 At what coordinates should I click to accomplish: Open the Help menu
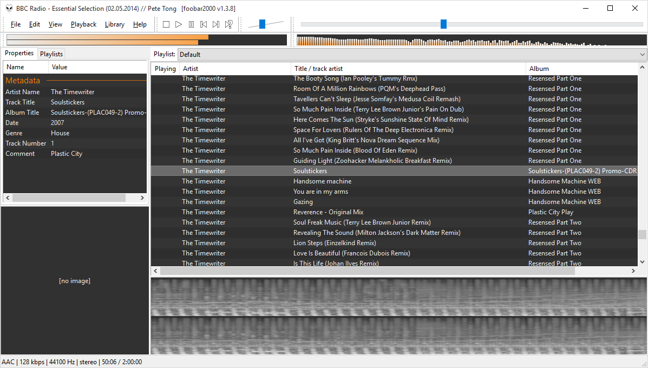(140, 24)
